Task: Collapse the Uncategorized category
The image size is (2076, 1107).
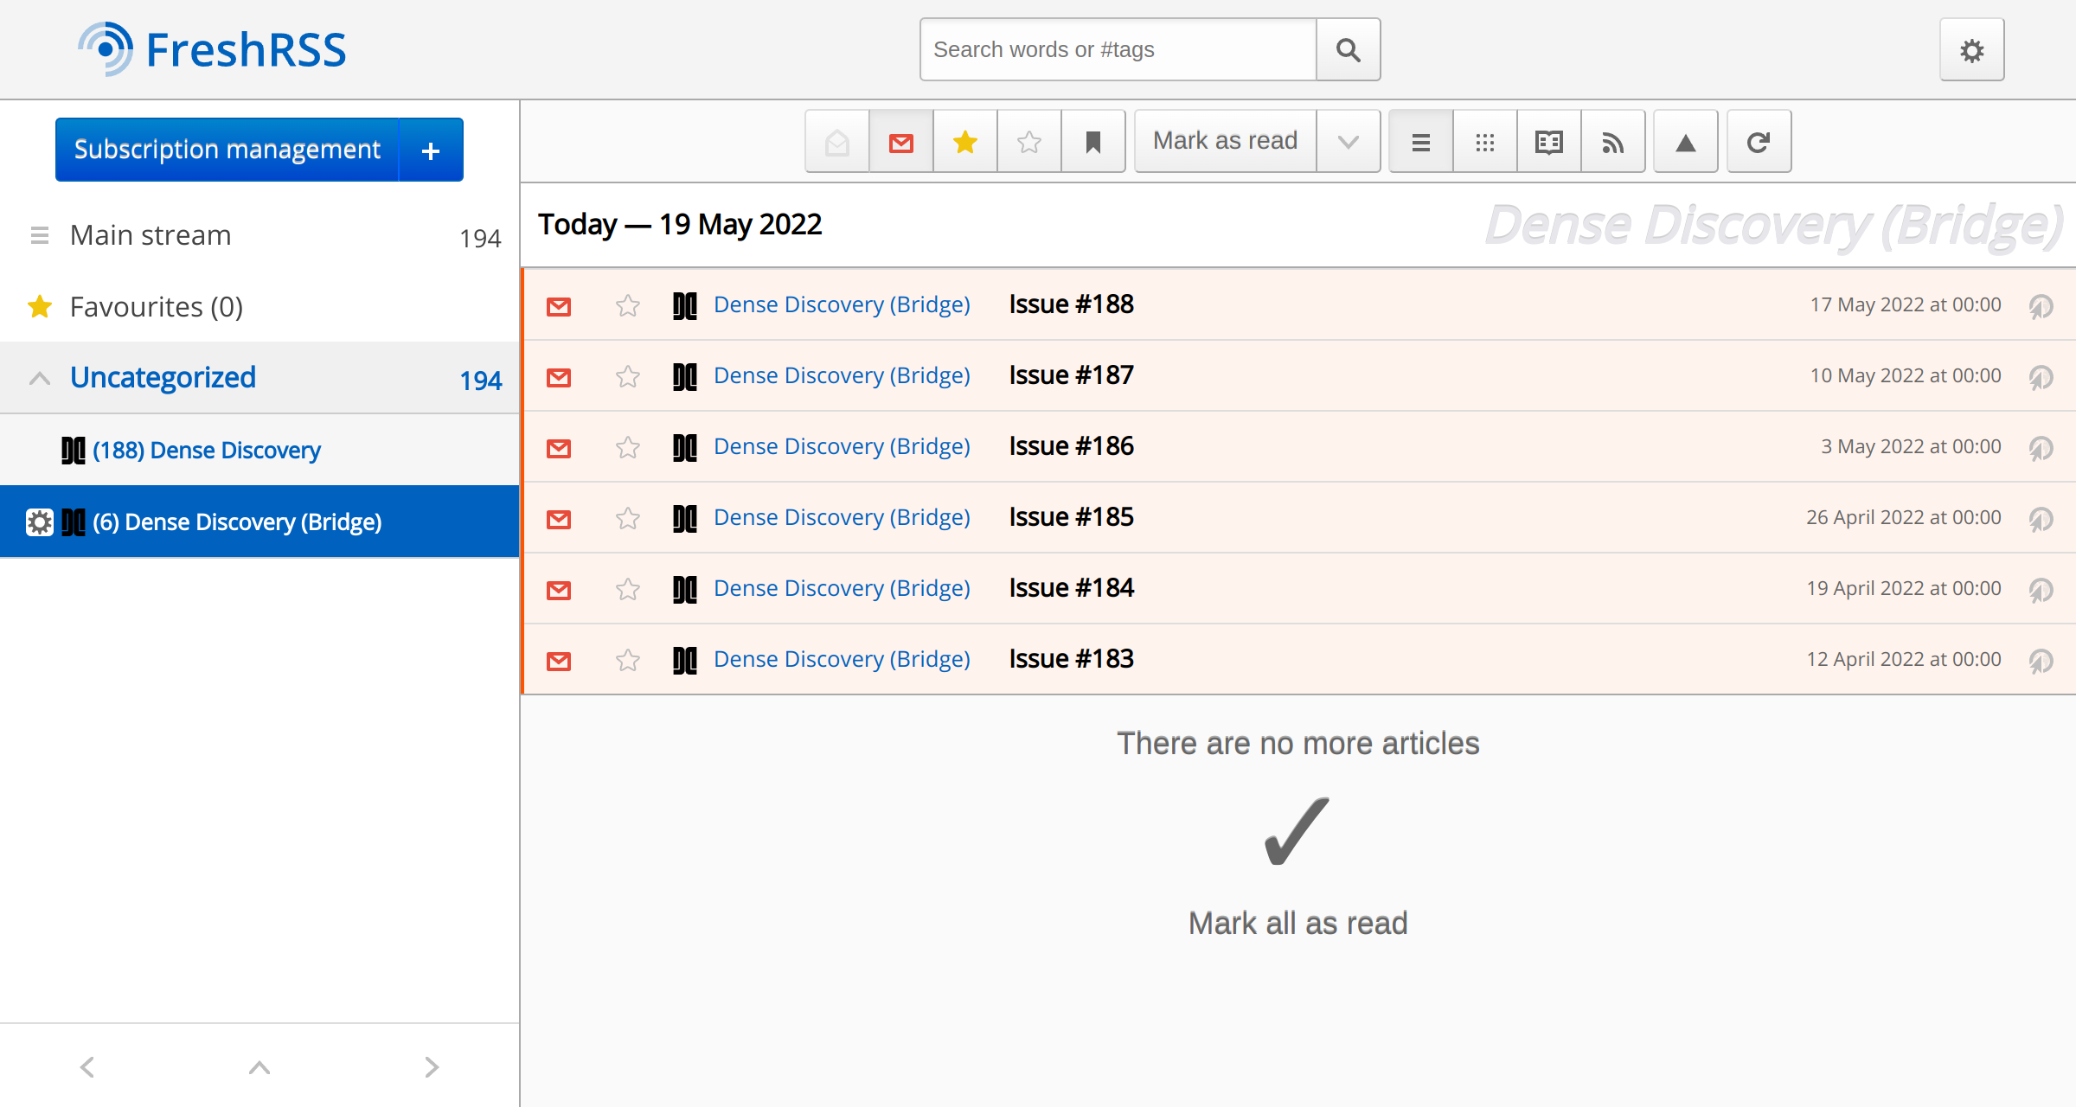Action: (39, 378)
